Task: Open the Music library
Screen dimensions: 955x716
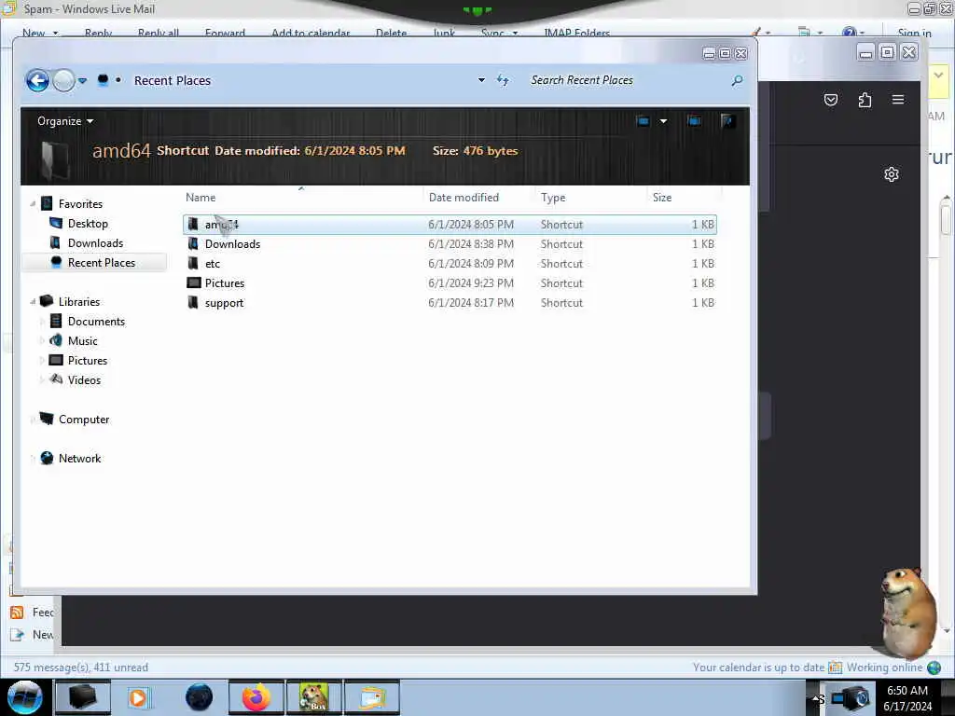Action: [83, 341]
